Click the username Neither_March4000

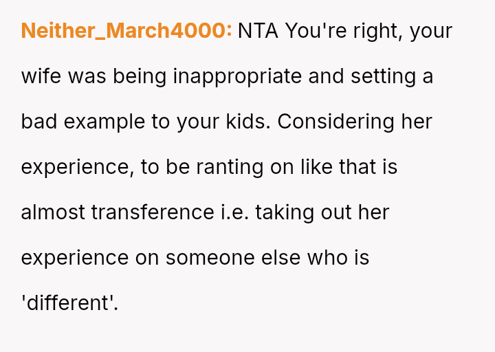(x=126, y=31)
